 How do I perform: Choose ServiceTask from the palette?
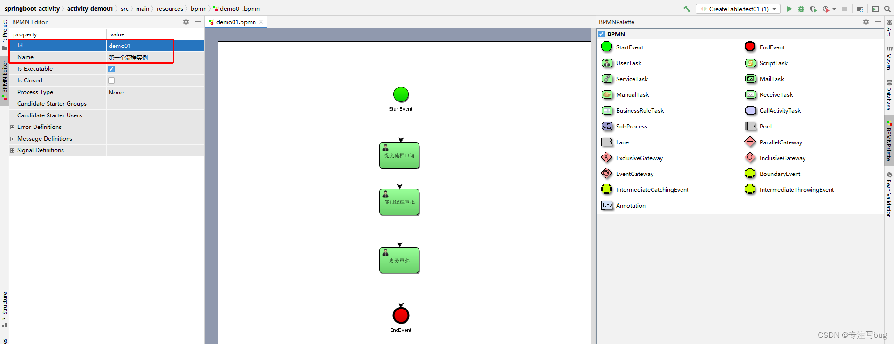pos(625,79)
